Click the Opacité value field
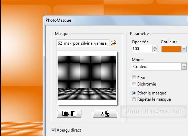188x136 pixels. 142,49
